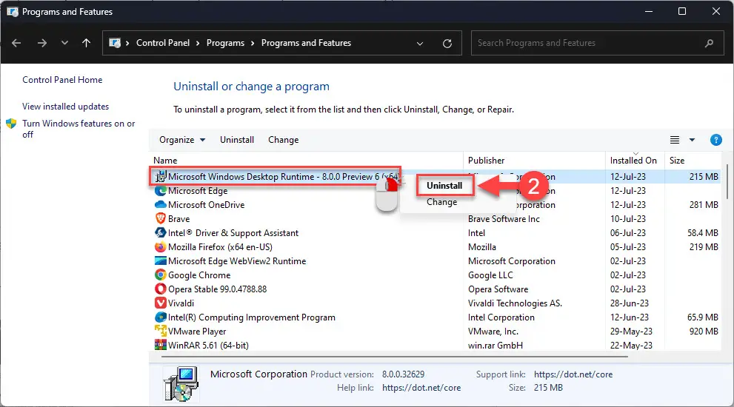Click the Control Panel breadcrumb
734x407 pixels.
click(163, 43)
